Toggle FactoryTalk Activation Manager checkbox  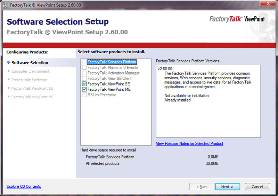point(84,73)
